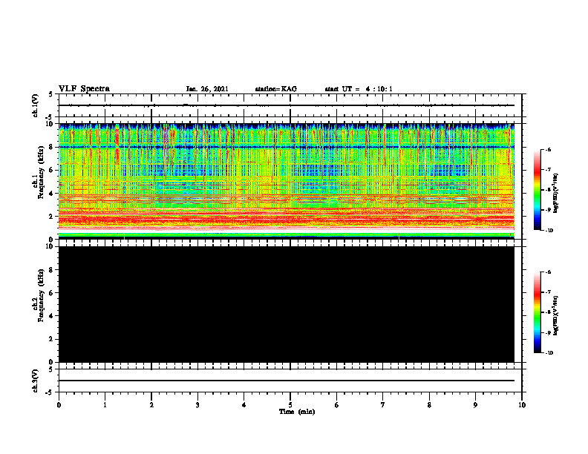Click time axis tick label "2"

pyautogui.click(x=151, y=405)
